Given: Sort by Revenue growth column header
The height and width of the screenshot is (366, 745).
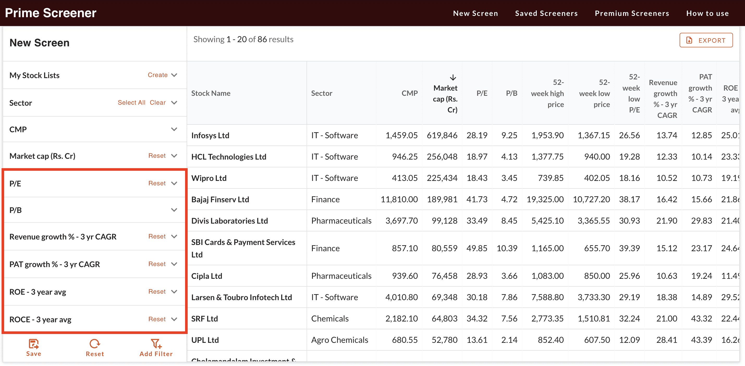Looking at the screenshot, I should tap(663, 99).
